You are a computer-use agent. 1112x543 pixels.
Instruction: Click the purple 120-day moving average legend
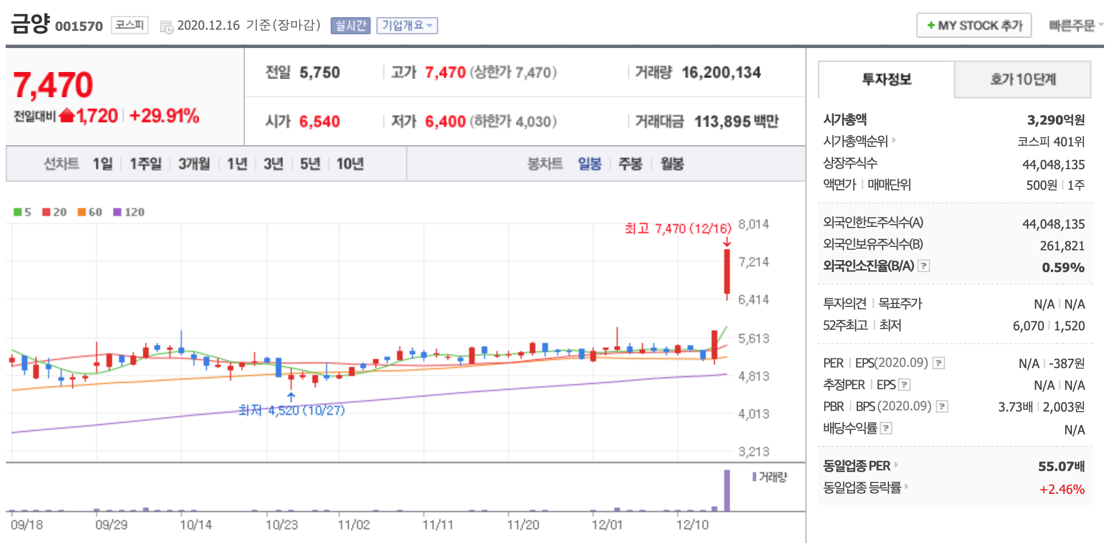click(x=129, y=212)
